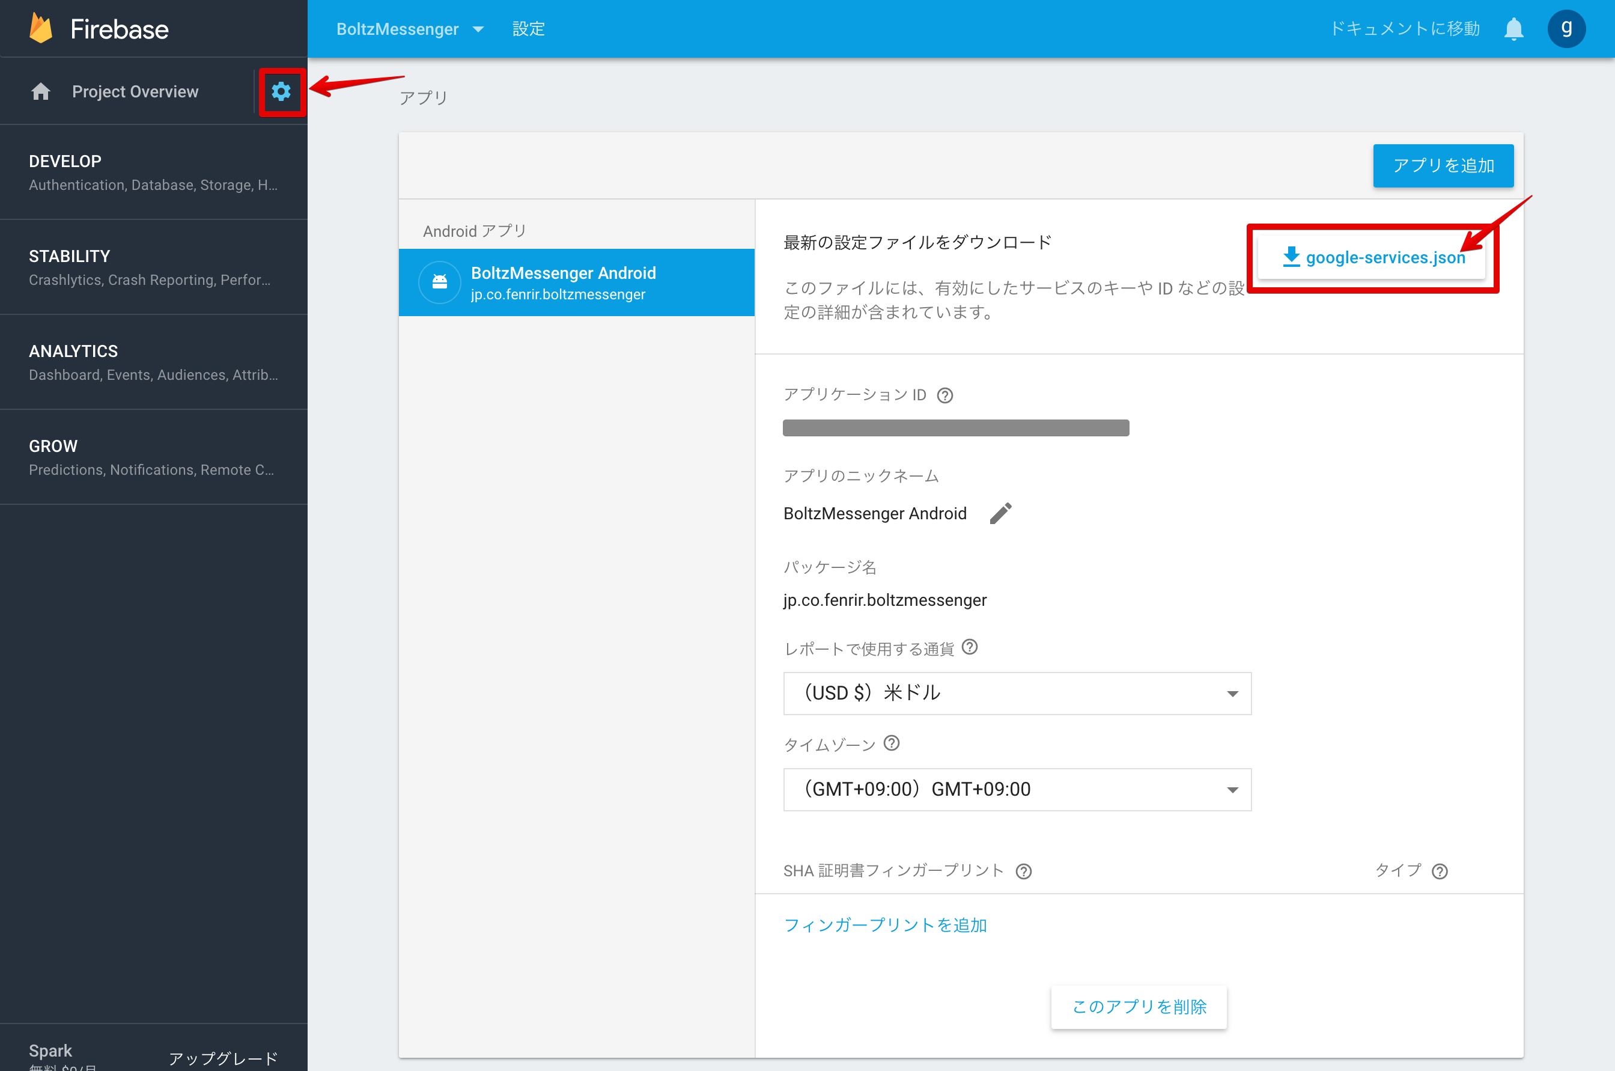This screenshot has width=1615, height=1071.
Task: Open the currency dropdown (USD $) 米ドル
Action: point(1017,694)
